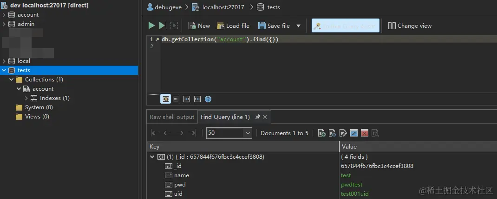The height and width of the screenshot is (199, 497).
Task: Toggle the Query Assist button
Action: click(346, 26)
